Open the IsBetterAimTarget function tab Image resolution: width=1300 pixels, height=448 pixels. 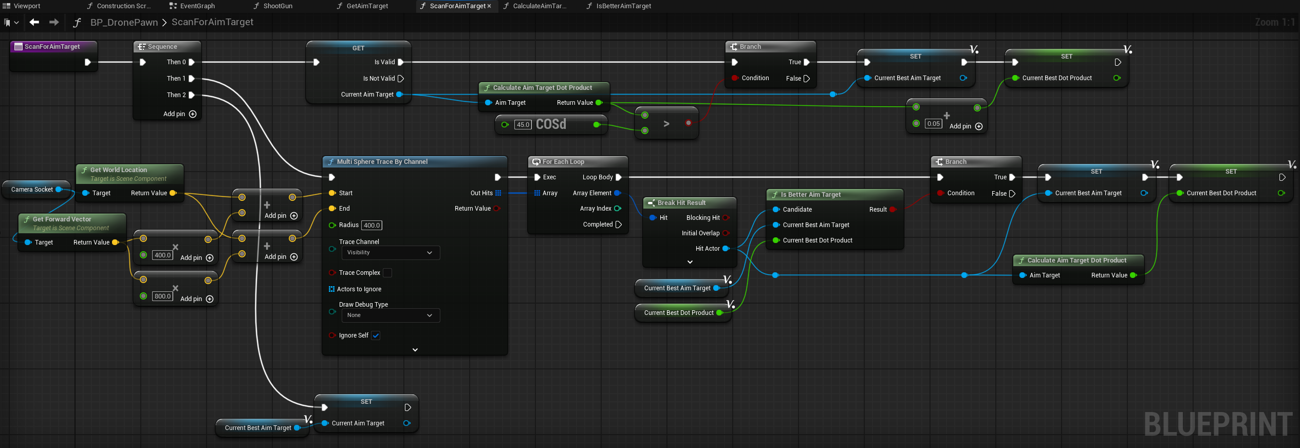619,6
